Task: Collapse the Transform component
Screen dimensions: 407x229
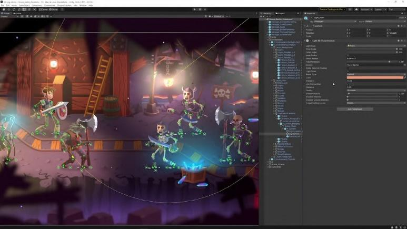Action: tap(305, 26)
